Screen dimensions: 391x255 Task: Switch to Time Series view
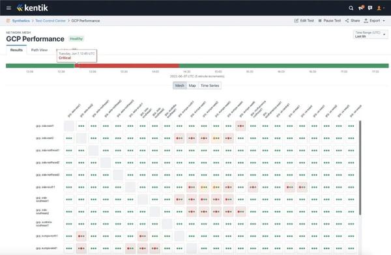210,86
